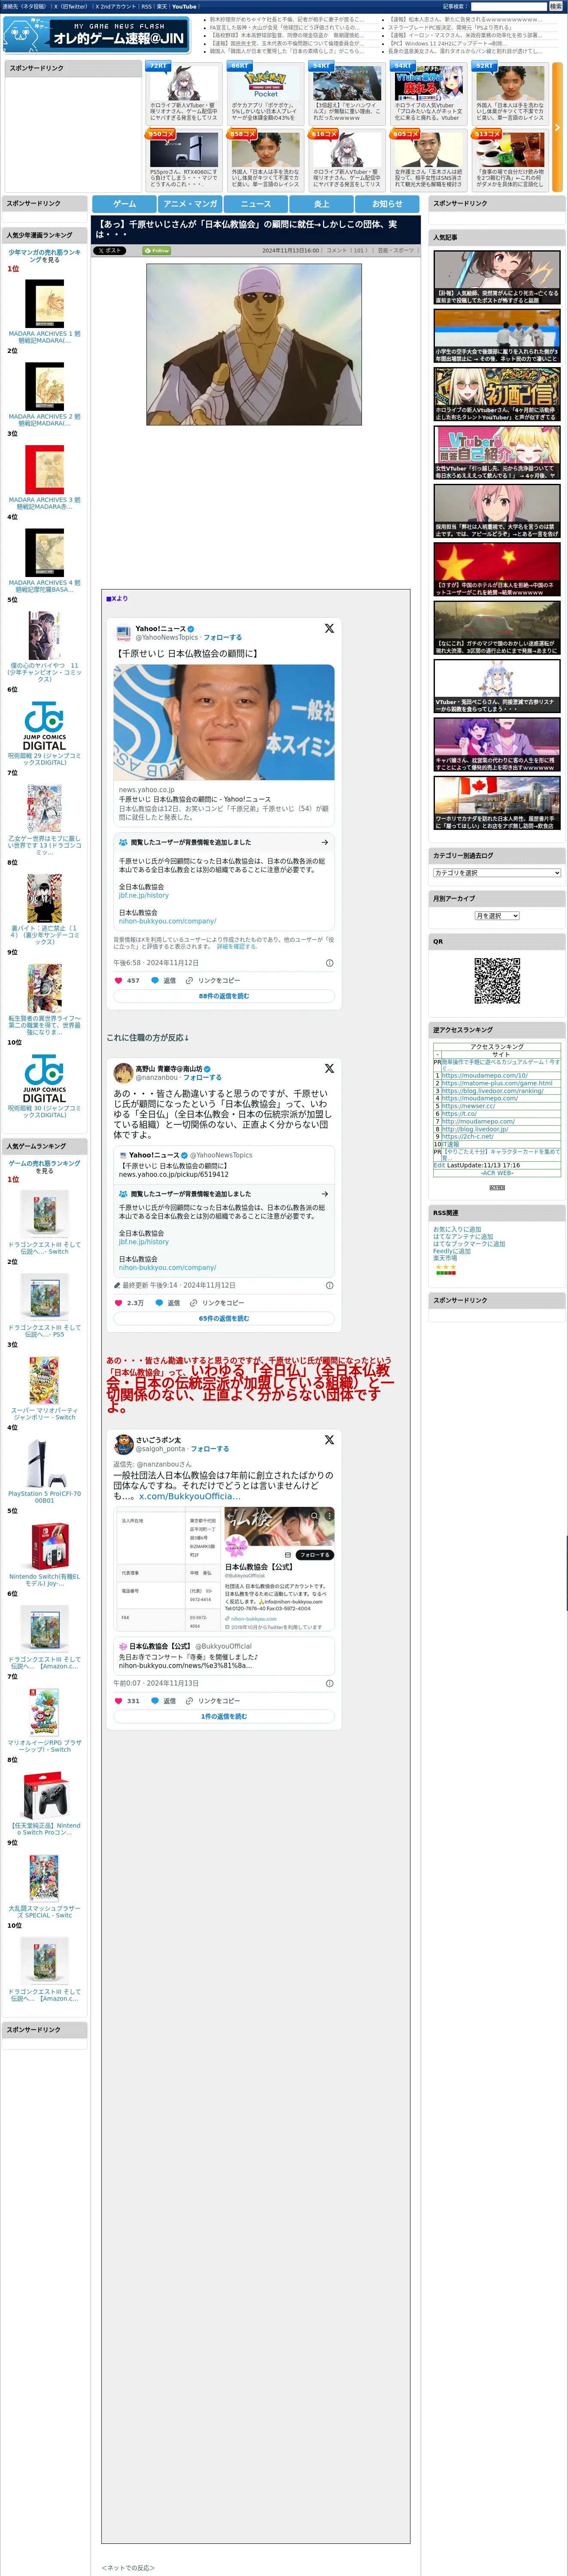Click the 検索 search button
The image size is (568, 2576).
(555, 6)
